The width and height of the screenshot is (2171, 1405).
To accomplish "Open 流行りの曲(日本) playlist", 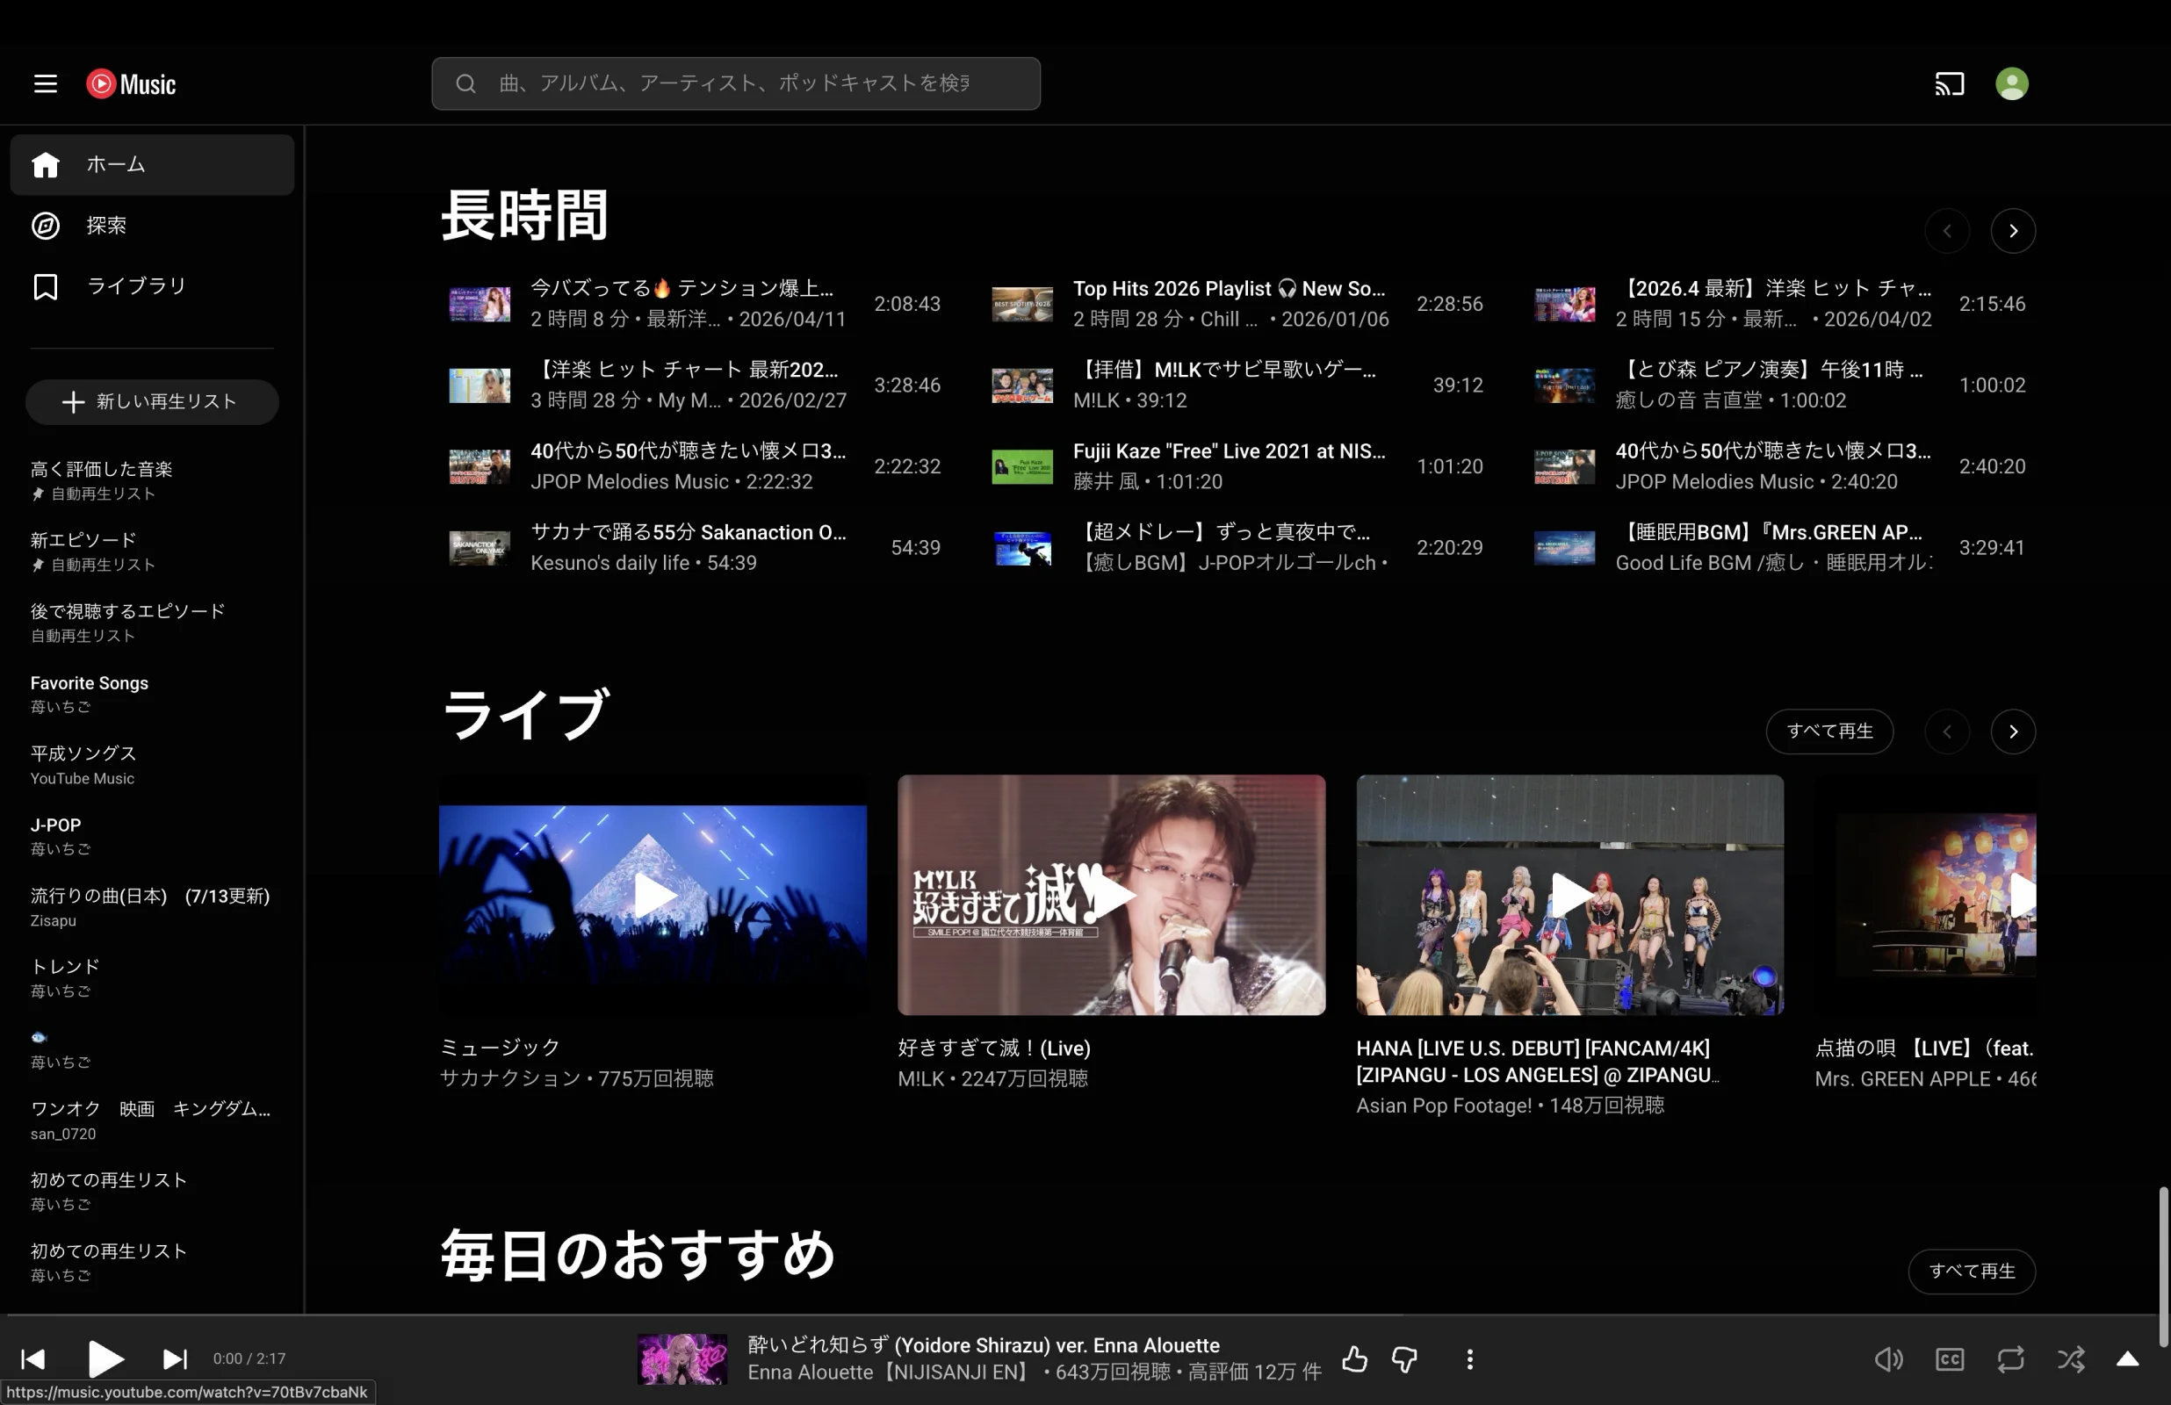I will coord(152,907).
